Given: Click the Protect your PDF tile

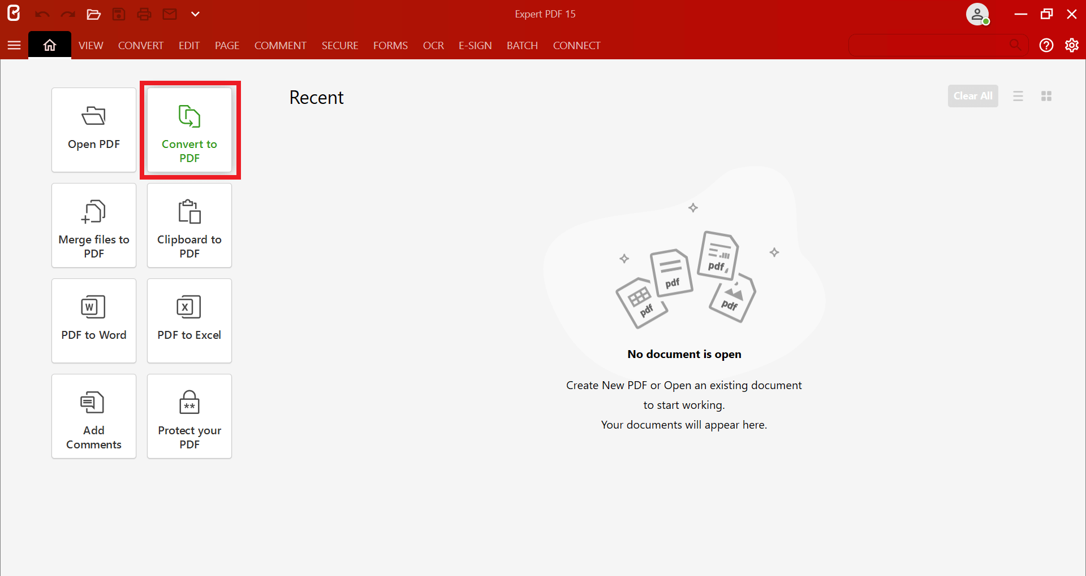Looking at the screenshot, I should pyautogui.click(x=189, y=416).
